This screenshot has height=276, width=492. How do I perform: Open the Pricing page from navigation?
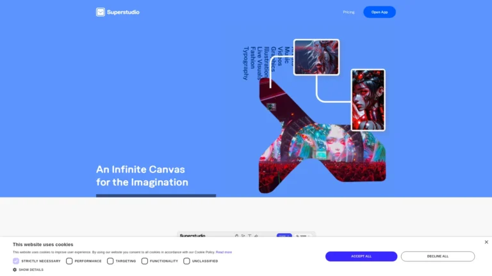(348, 12)
